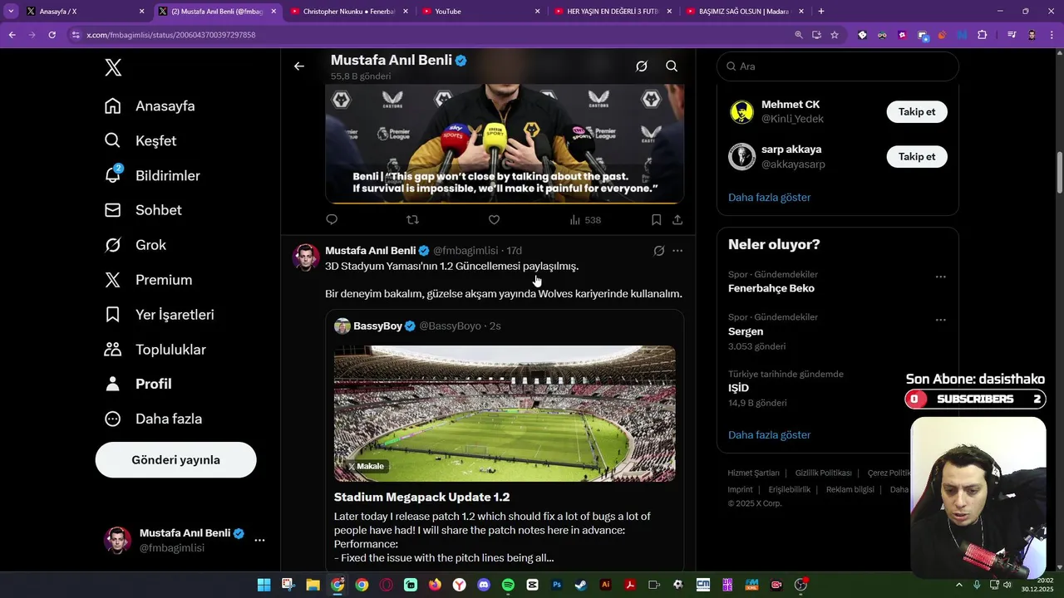1064x598 pixels.
Task: Click the Grok icon on the 3D Stadyum post
Action: tap(659, 251)
